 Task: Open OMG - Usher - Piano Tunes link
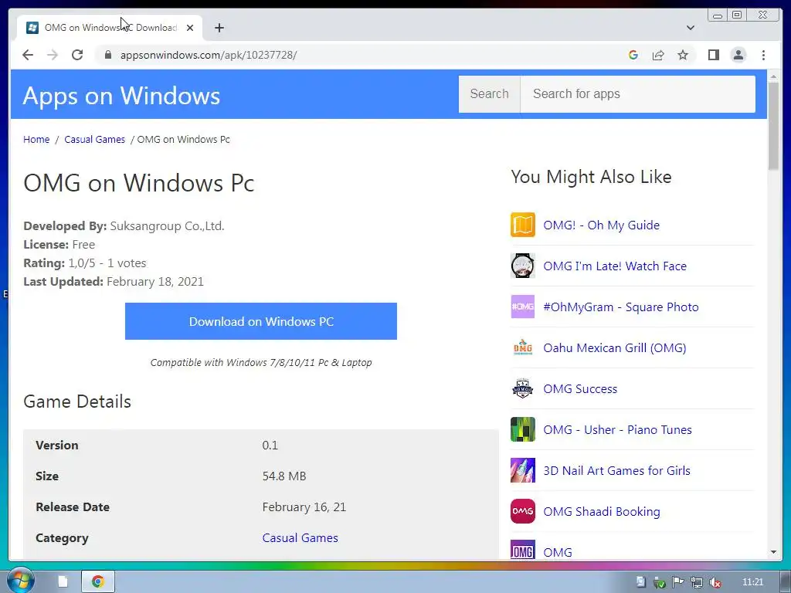tap(617, 429)
